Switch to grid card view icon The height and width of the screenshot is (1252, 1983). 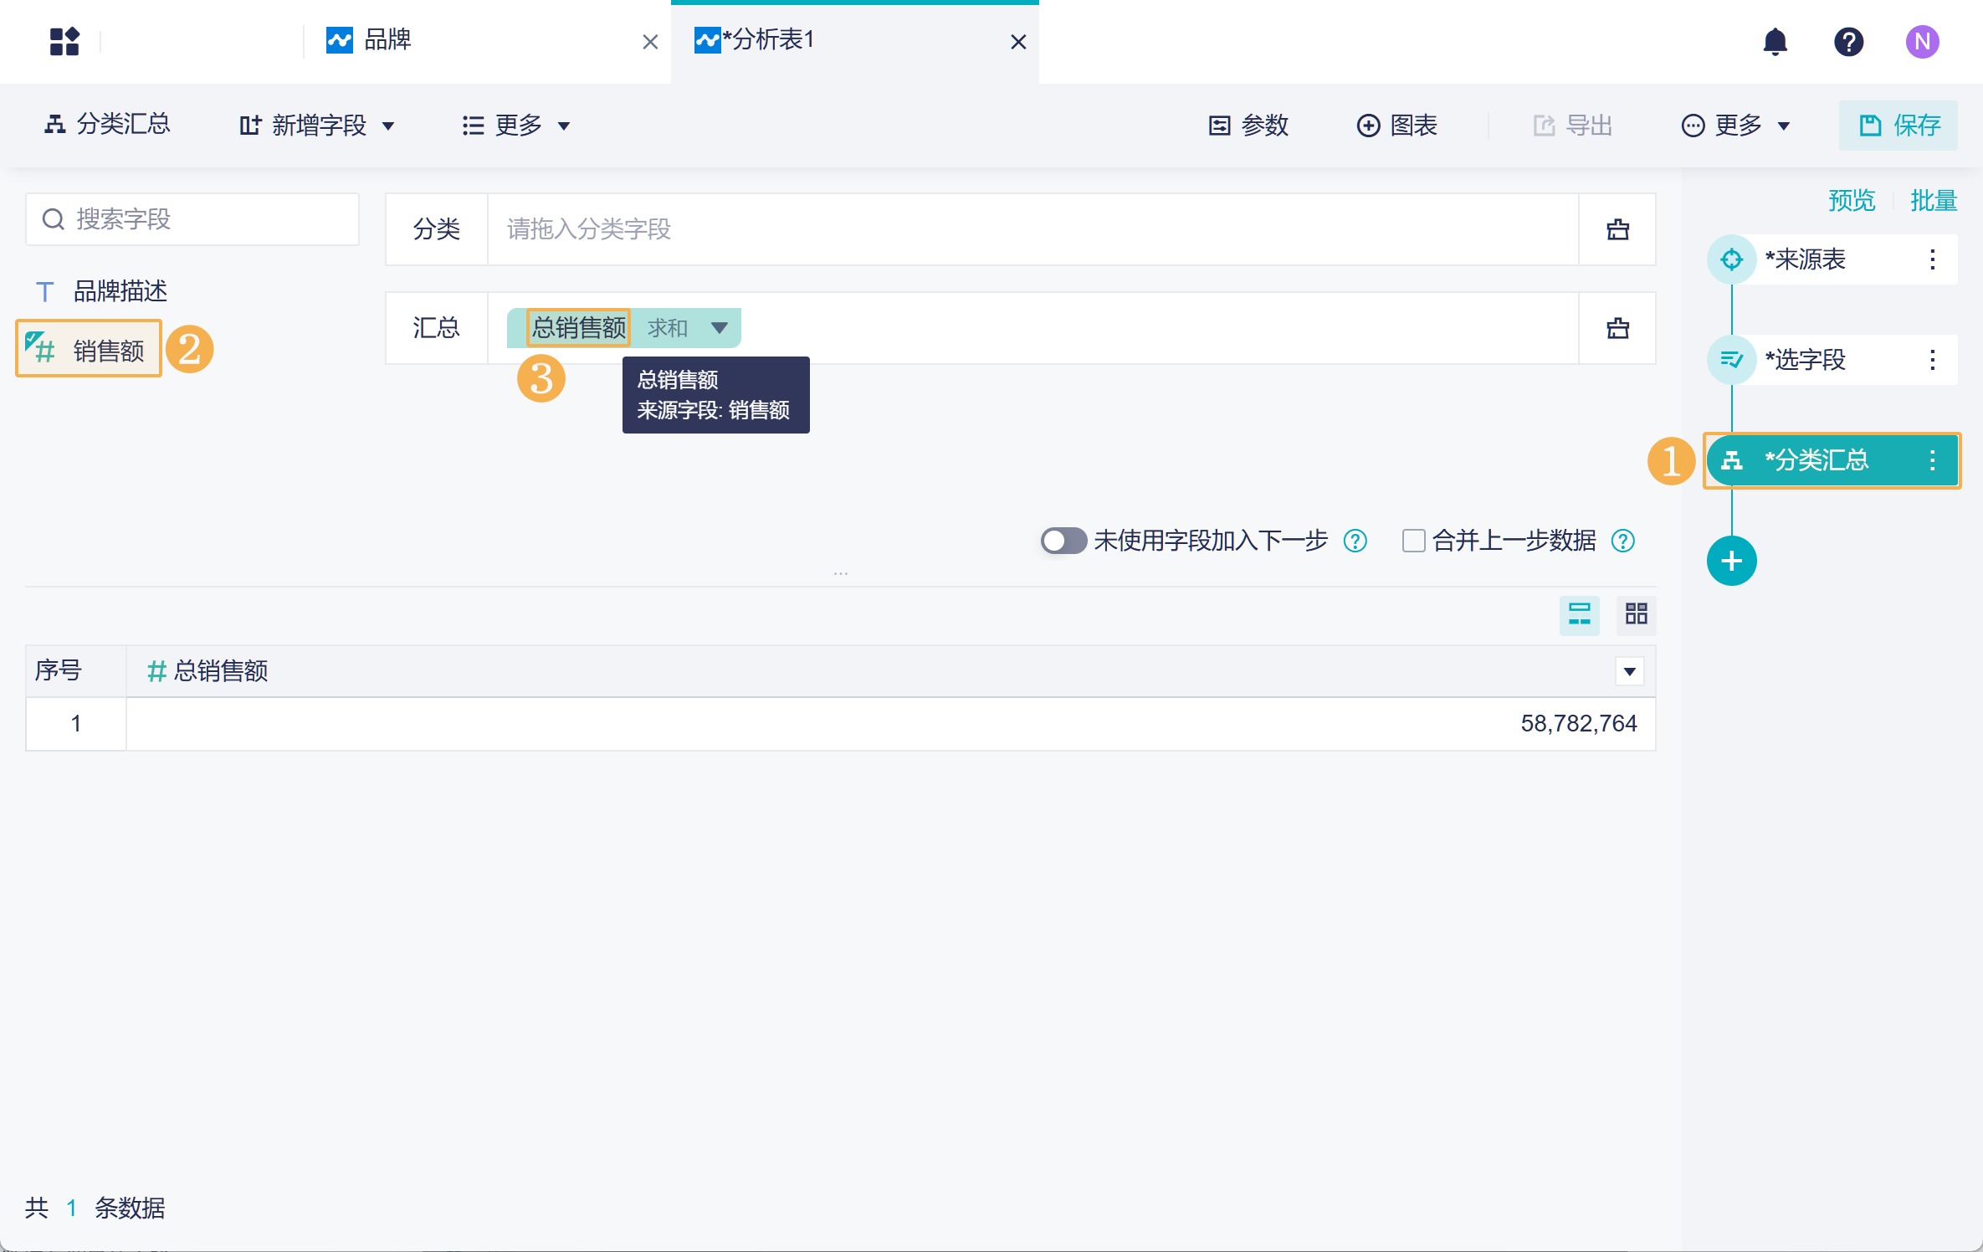1636,615
